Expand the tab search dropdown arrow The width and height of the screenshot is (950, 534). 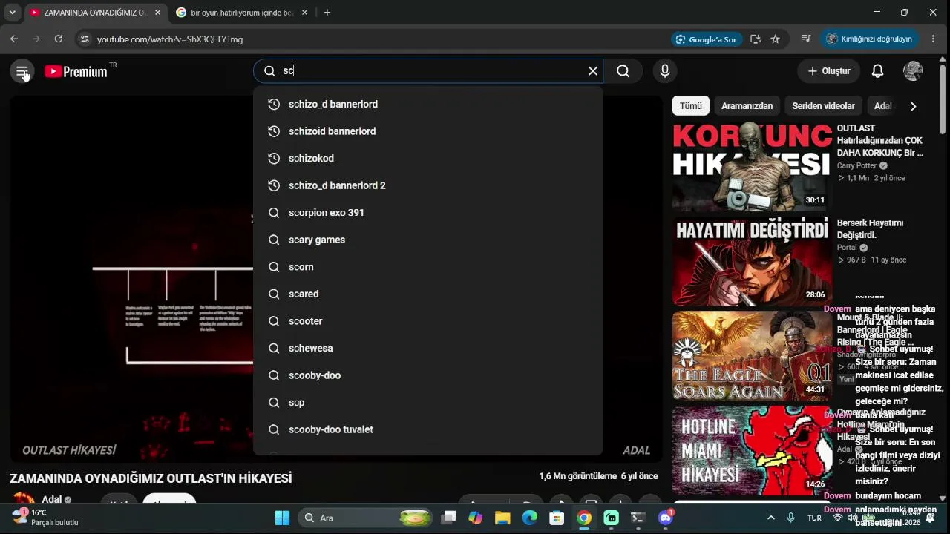coord(12,13)
